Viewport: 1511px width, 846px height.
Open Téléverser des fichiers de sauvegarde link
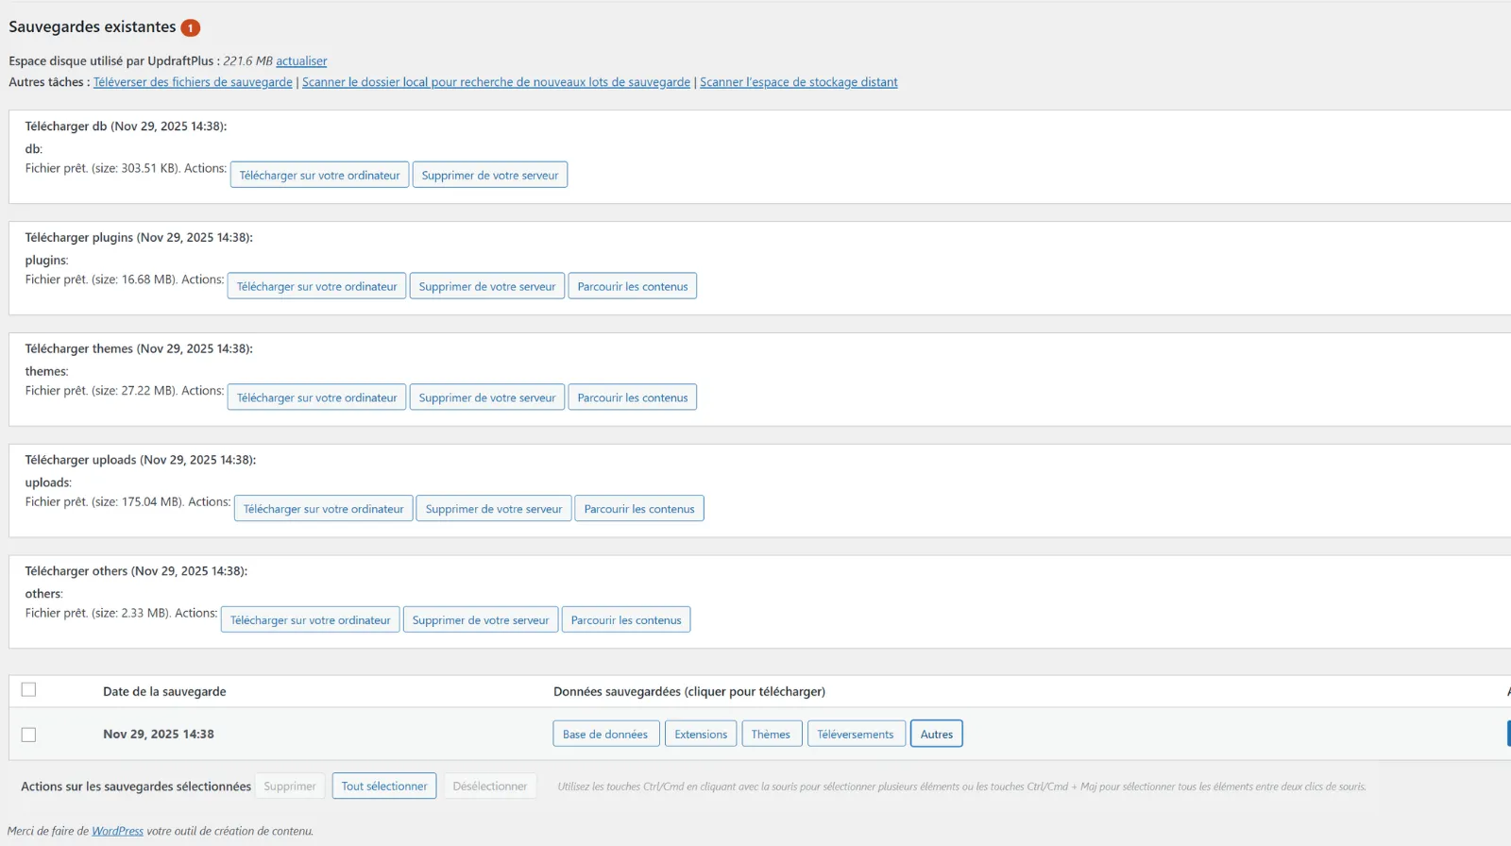(193, 82)
